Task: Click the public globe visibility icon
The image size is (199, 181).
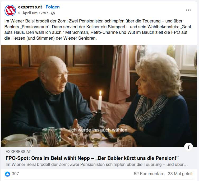Action: point(53,13)
